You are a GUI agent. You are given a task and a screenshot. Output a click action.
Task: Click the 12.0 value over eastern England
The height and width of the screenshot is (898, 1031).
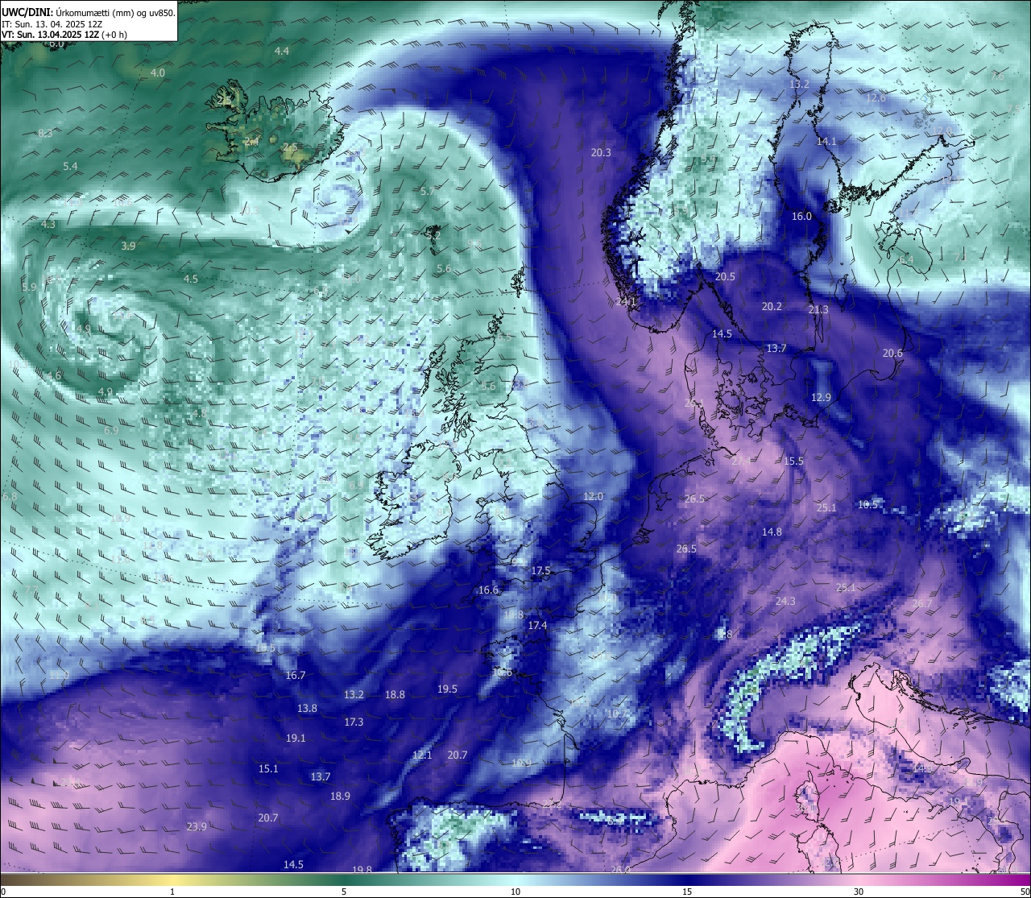pyautogui.click(x=593, y=496)
